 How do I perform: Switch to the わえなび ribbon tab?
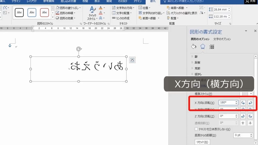click(x=123, y=1)
